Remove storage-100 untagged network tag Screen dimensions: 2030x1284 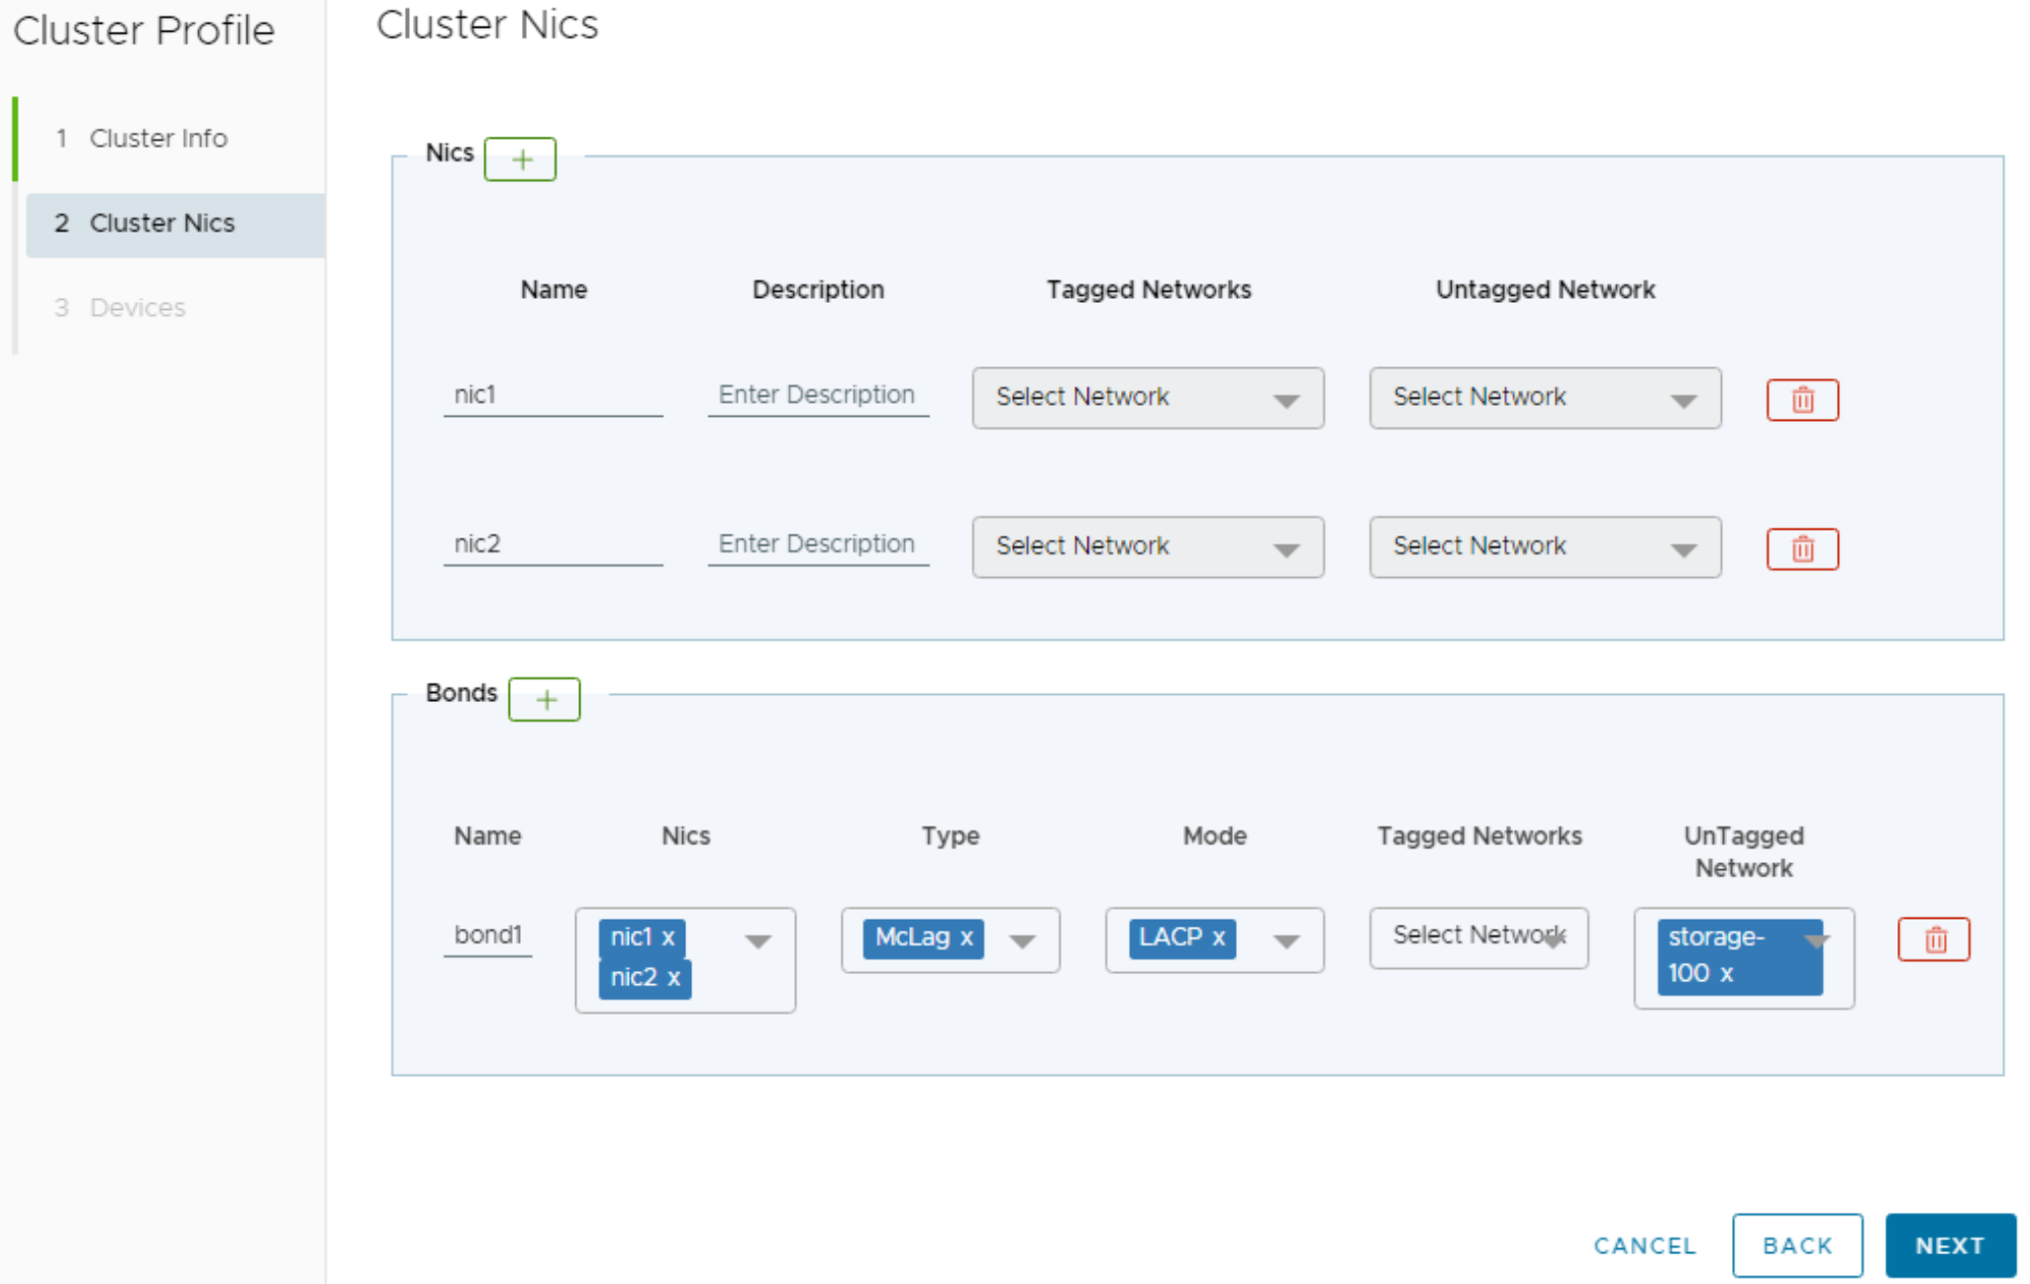[1726, 974]
